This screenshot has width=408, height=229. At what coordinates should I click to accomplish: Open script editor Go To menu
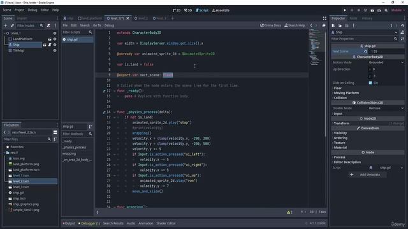[x=97, y=25]
